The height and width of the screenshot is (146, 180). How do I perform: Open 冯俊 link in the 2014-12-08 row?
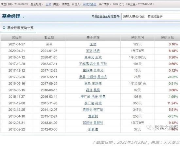click(99, 103)
